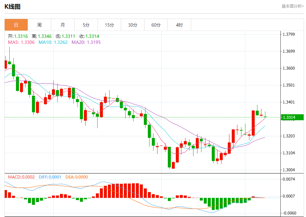Open the 5分 interval tab
The image size is (306, 217).
click(86, 25)
